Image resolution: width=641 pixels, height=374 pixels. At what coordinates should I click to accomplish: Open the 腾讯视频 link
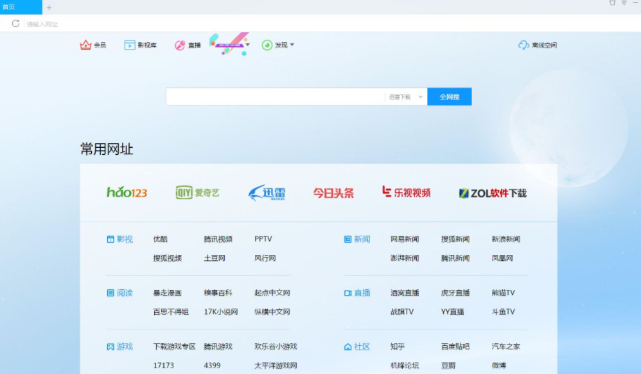(218, 239)
